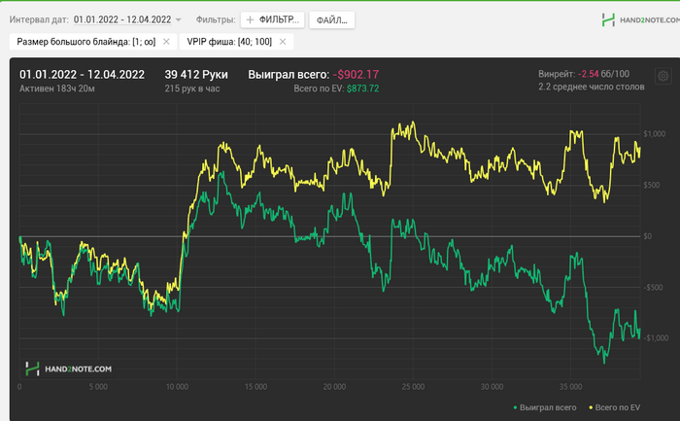Select the Размер большого блайнда filter chip
Image resolution: width=680 pixels, height=421 pixels.
point(85,42)
